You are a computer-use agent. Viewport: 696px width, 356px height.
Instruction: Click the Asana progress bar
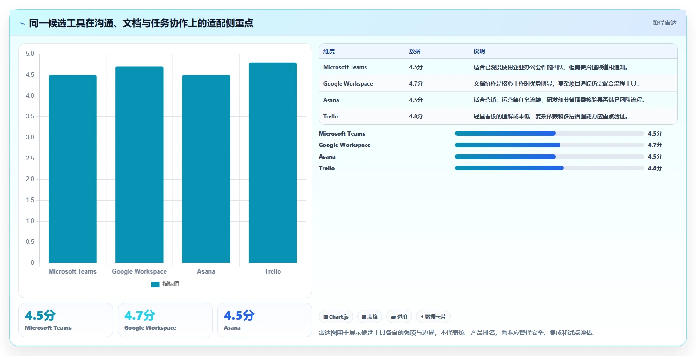549,157
